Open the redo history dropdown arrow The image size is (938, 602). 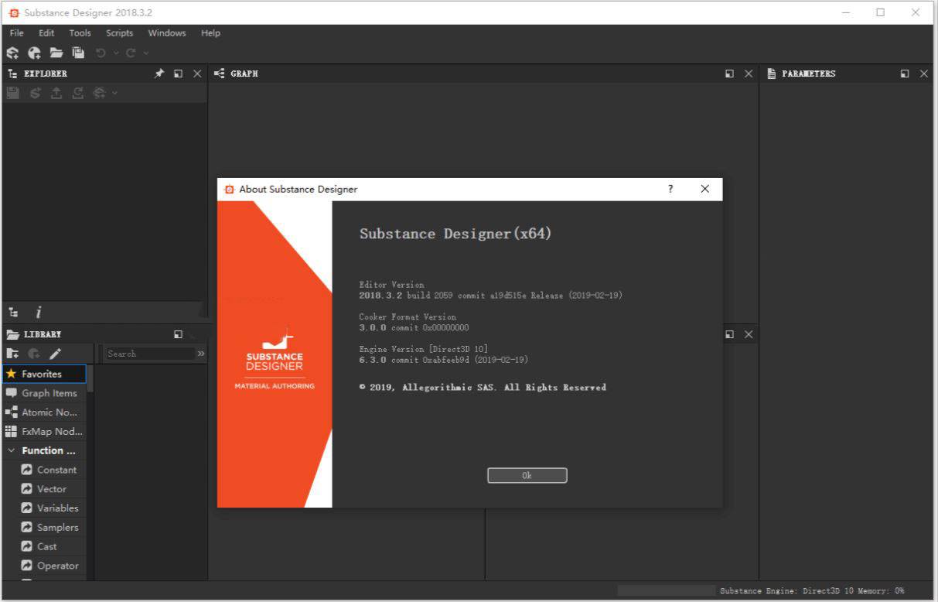coord(145,53)
